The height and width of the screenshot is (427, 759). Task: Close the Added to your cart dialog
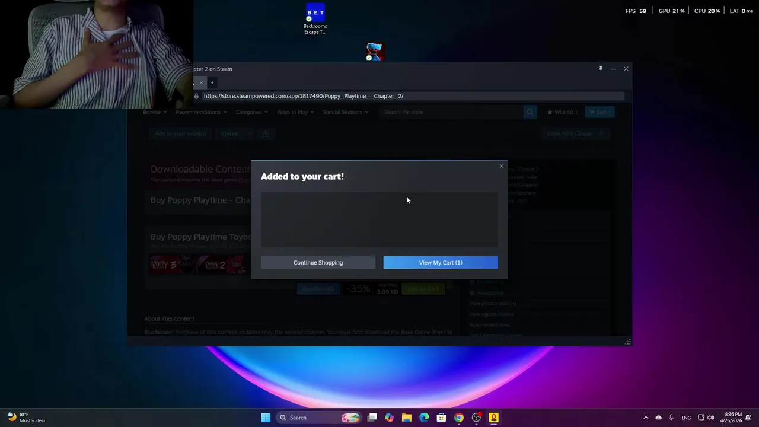click(502, 166)
